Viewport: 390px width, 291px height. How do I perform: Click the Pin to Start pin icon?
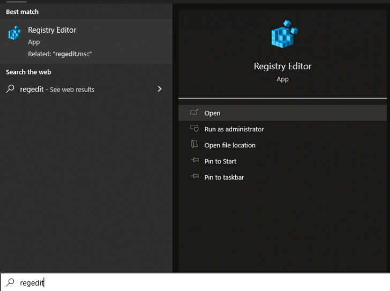point(194,160)
